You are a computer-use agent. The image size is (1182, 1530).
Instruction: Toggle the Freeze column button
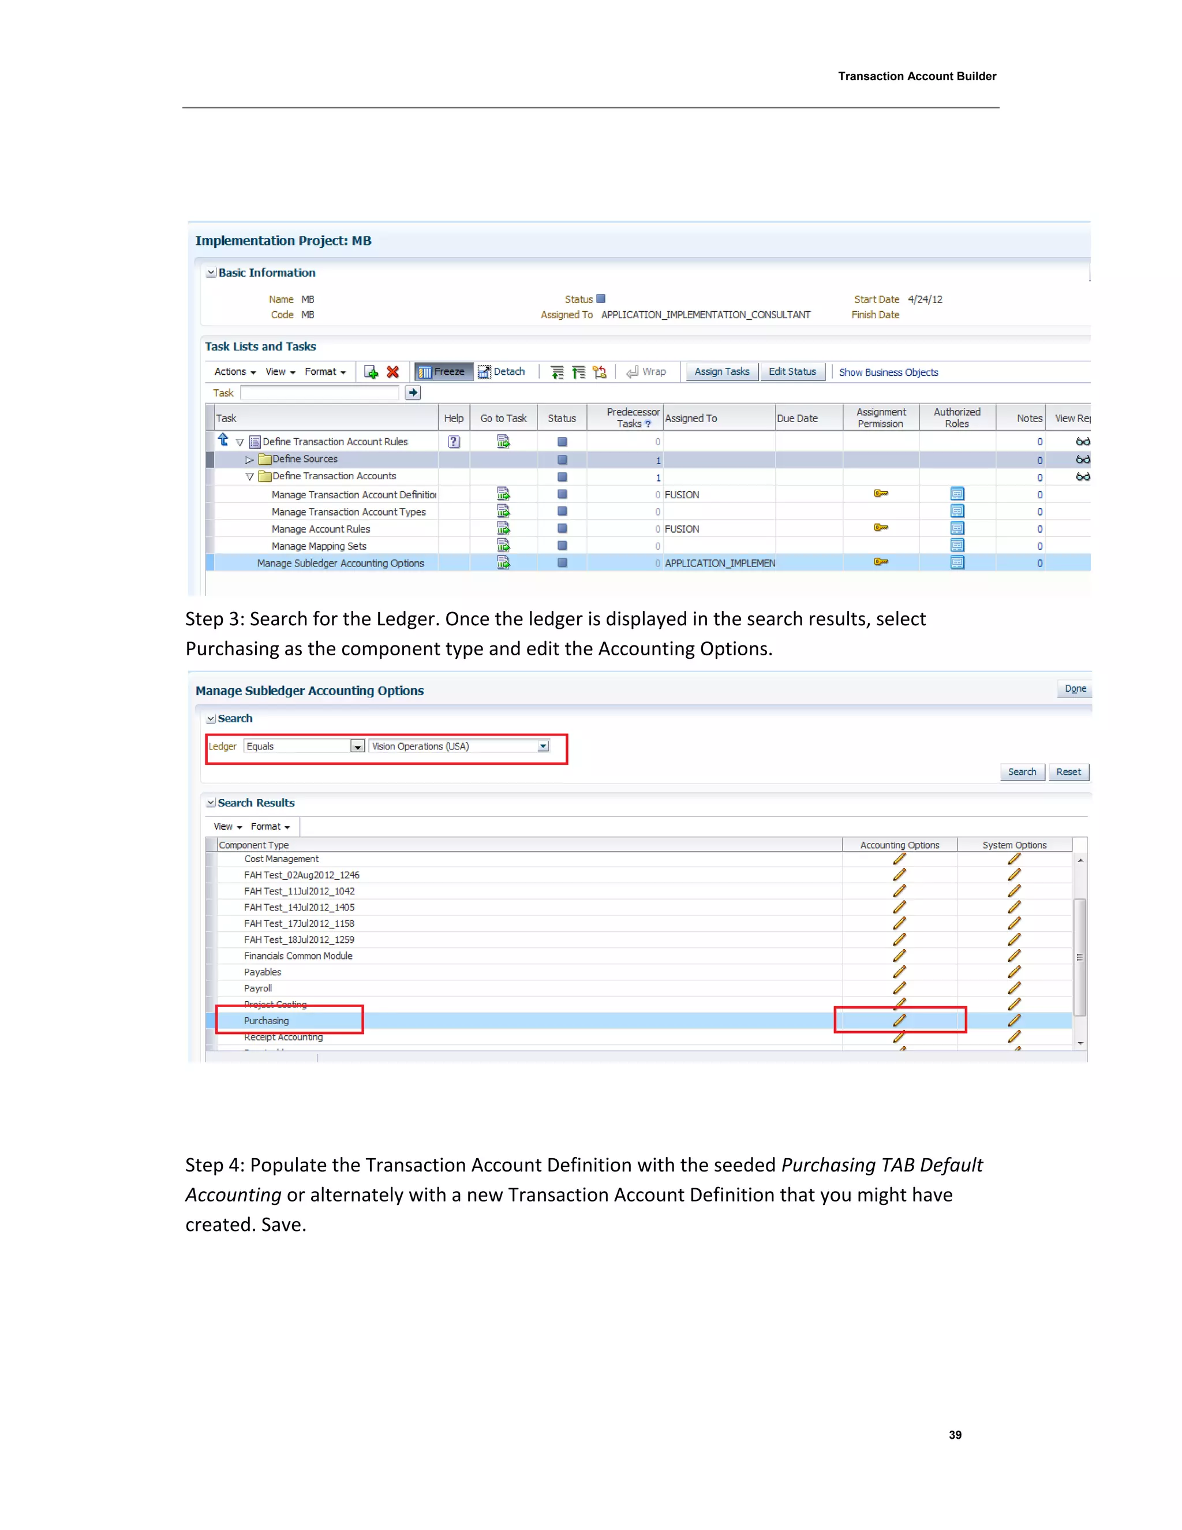click(x=443, y=372)
